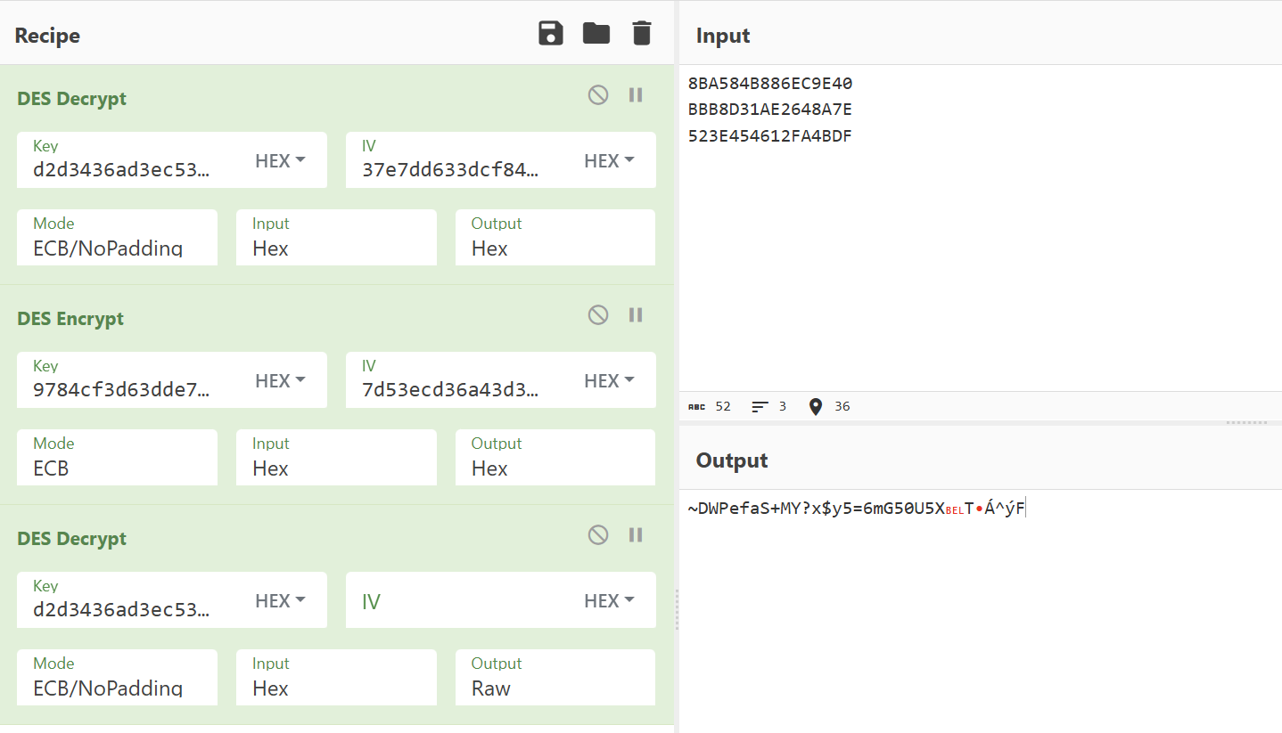The width and height of the screenshot is (1282, 733).
Task: Click input character count 52
Action: click(x=710, y=406)
